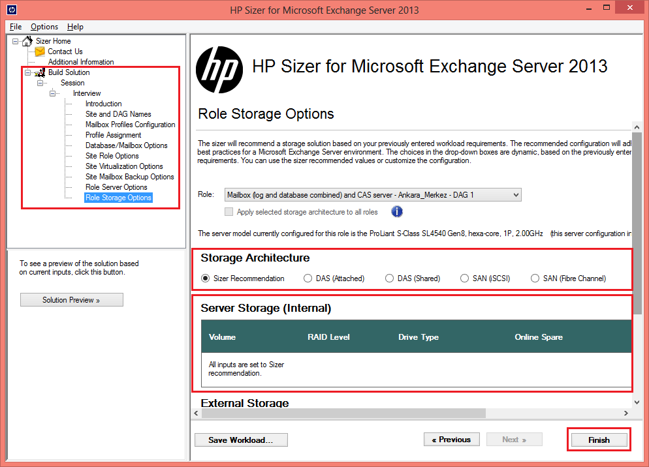Select DAS (Attached) radio option
This screenshot has height=467, width=649.
point(308,279)
